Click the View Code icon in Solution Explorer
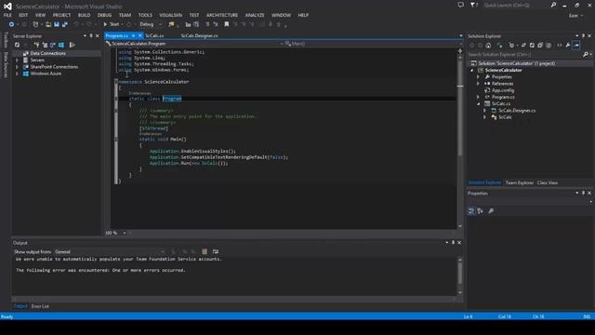Image resolution: width=595 pixels, height=335 pixels. click(560, 46)
